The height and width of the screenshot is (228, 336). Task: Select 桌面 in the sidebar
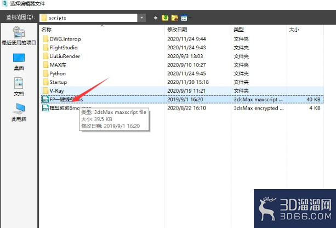point(19,62)
